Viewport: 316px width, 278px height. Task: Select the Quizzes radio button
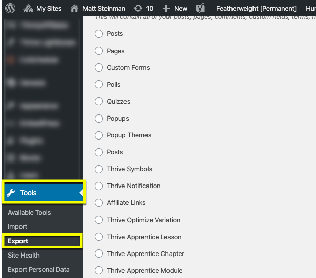pyautogui.click(x=99, y=101)
